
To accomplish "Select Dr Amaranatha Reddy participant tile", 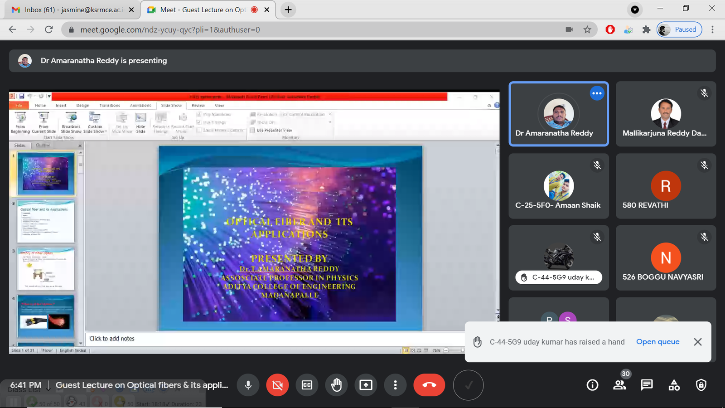I will 559,114.
